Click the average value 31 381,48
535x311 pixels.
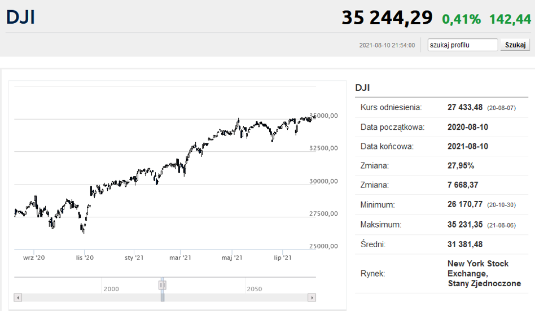[x=465, y=244]
